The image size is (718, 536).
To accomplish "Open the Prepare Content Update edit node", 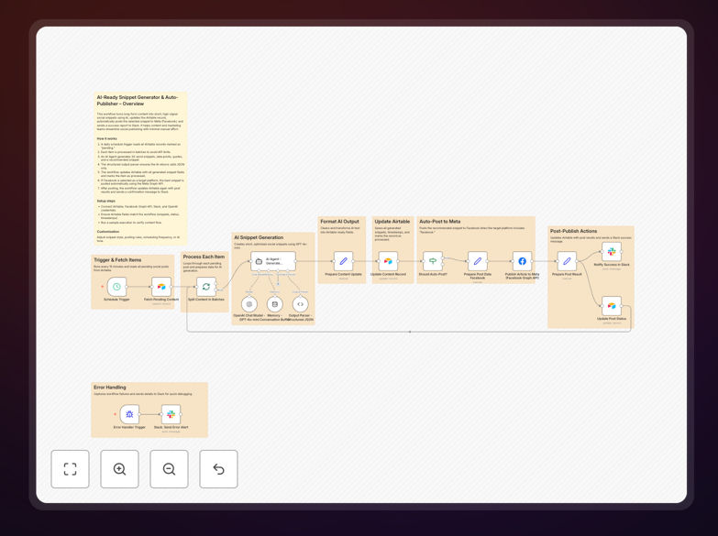I will point(343,261).
